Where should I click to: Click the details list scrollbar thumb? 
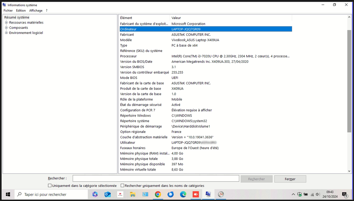pos(350,81)
